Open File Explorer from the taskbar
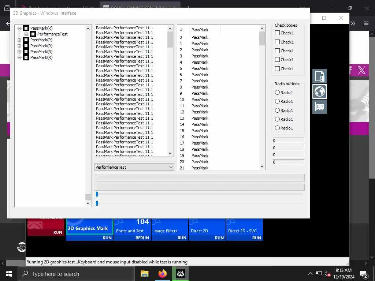This screenshot has width=375, height=281. (x=144, y=274)
